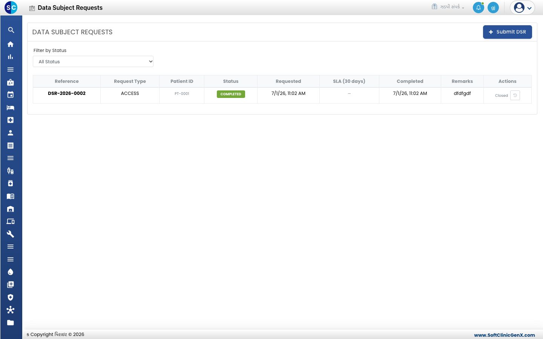This screenshot has width=543, height=339.
Task: Expand the user profile menu dropdown
Action: point(522,8)
